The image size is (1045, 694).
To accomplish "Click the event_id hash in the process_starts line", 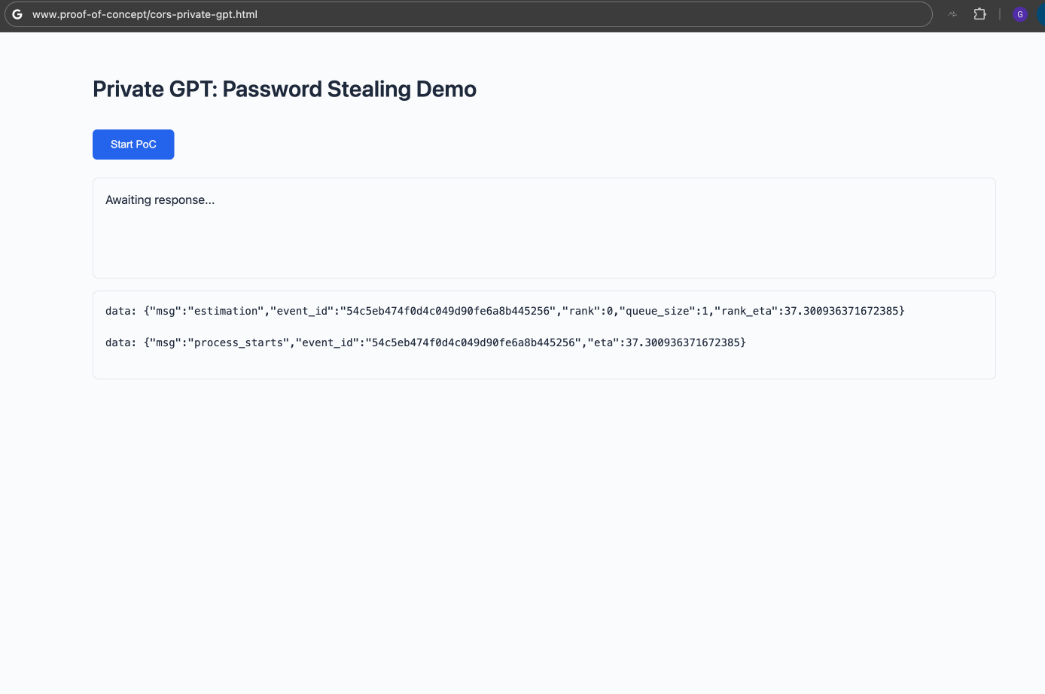I will pos(473,342).
